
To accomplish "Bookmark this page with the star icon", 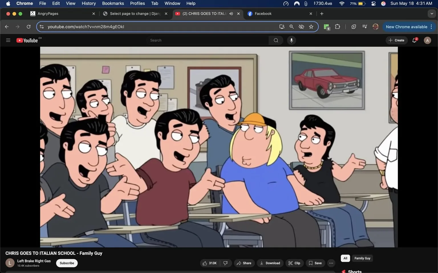I will point(311,26).
